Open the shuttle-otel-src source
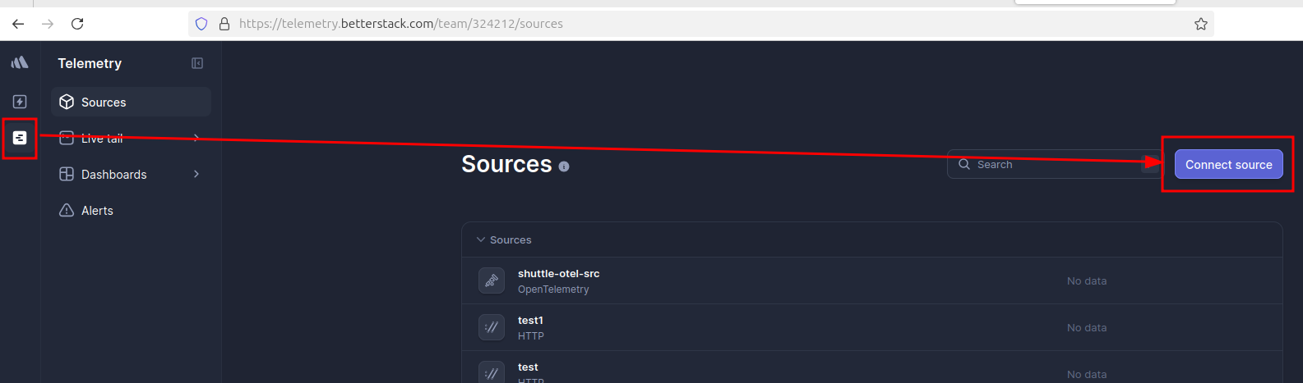 558,274
